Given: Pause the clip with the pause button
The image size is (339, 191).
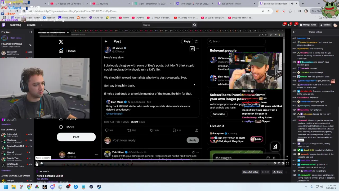Looking at the screenshot, I should tap(37, 163).
